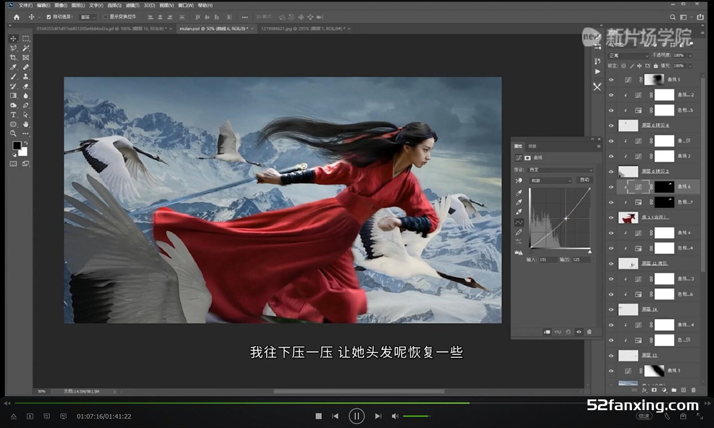Hide the 曲线 3 layer
714x428 pixels.
click(x=610, y=371)
